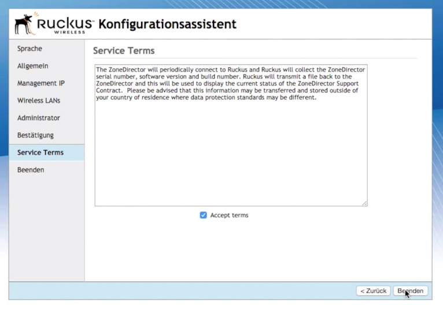
Task: Click the Accept terms label text
Action: click(229, 215)
